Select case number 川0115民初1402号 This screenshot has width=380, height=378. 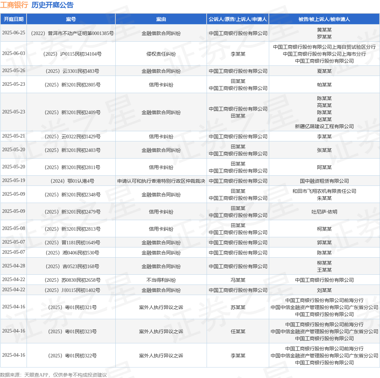coord(72,290)
